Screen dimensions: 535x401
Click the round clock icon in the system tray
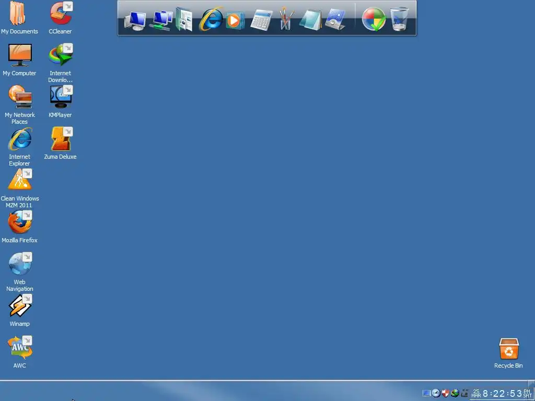(x=436, y=393)
